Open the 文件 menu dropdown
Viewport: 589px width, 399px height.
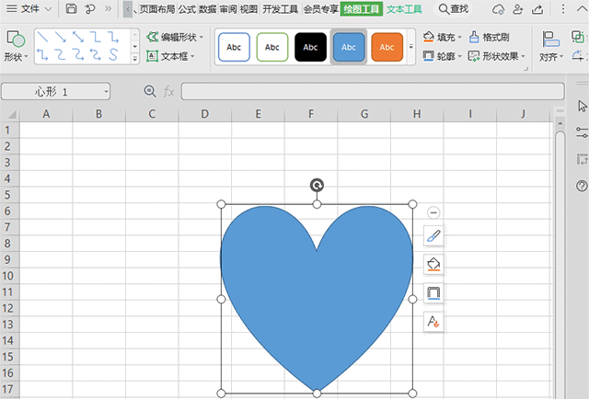point(36,9)
